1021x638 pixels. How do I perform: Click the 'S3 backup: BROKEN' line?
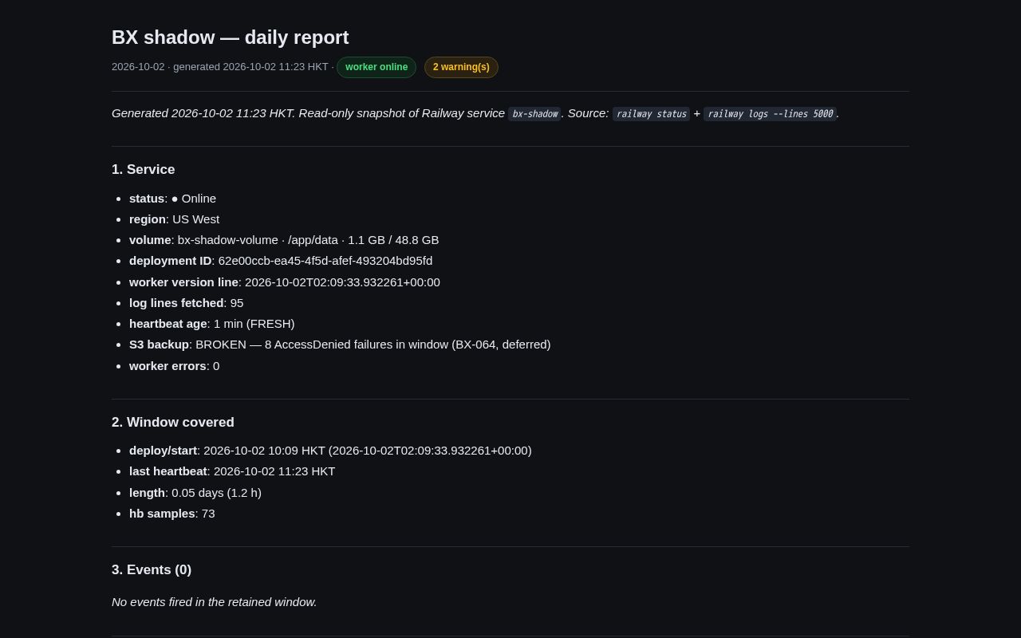coord(340,345)
